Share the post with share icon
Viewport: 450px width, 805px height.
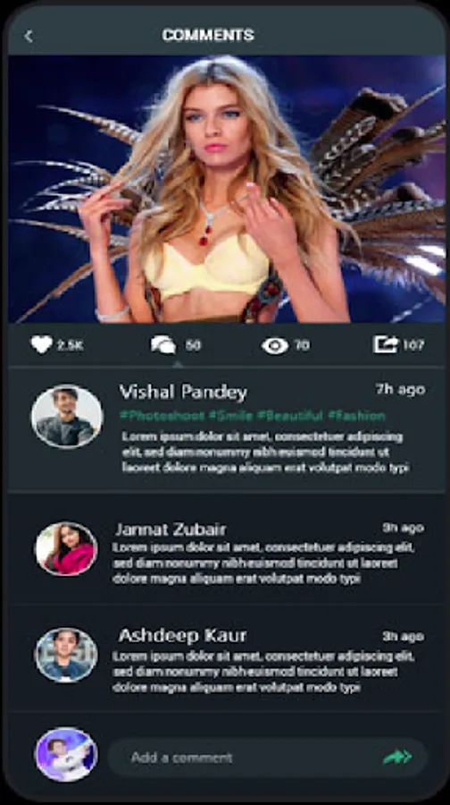click(385, 344)
